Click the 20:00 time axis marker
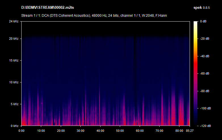The height and width of the screenshot is (140, 222). point(61,131)
